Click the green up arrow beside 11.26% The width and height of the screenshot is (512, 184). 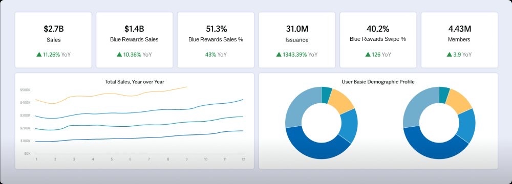[39, 55]
